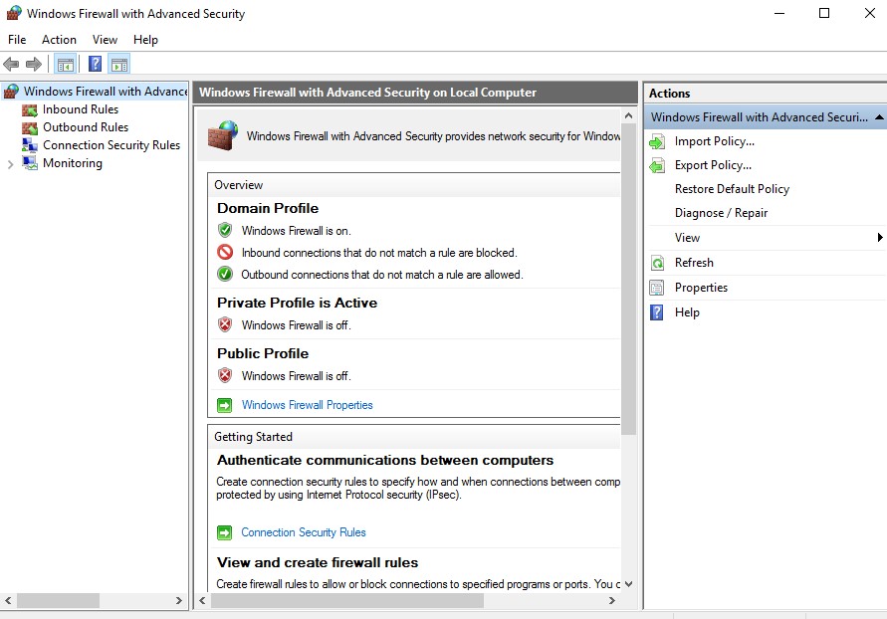The image size is (887, 619).
Task: Click the Refresh icon in Actions pane
Action: click(x=657, y=263)
